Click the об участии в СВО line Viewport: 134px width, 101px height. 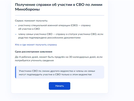(x=29, y=29)
